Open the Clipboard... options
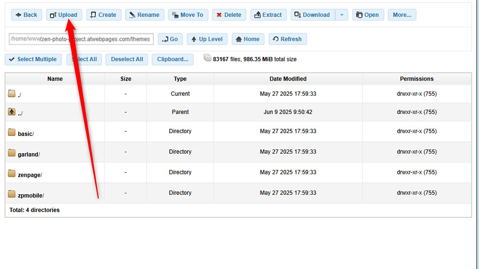Image resolution: width=479 pixels, height=269 pixels. 172,59
